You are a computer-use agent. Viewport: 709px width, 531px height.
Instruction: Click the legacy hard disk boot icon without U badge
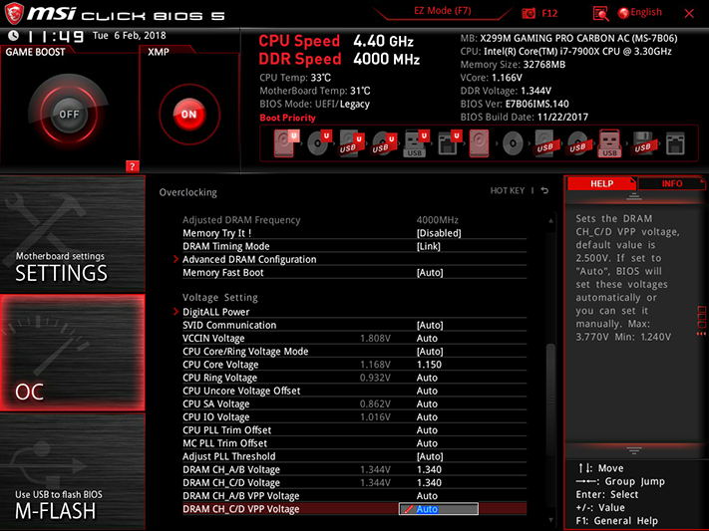point(480,143)
